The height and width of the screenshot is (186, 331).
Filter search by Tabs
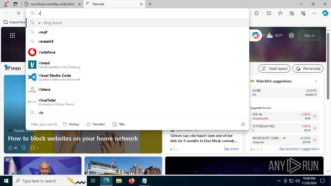click(x=119, y=124)
